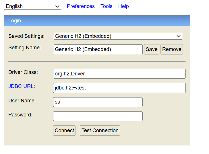
Task: Save the current setting
Action: (x=152, y=49)
